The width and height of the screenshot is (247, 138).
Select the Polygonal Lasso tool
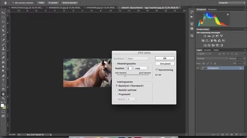[3, 21]
